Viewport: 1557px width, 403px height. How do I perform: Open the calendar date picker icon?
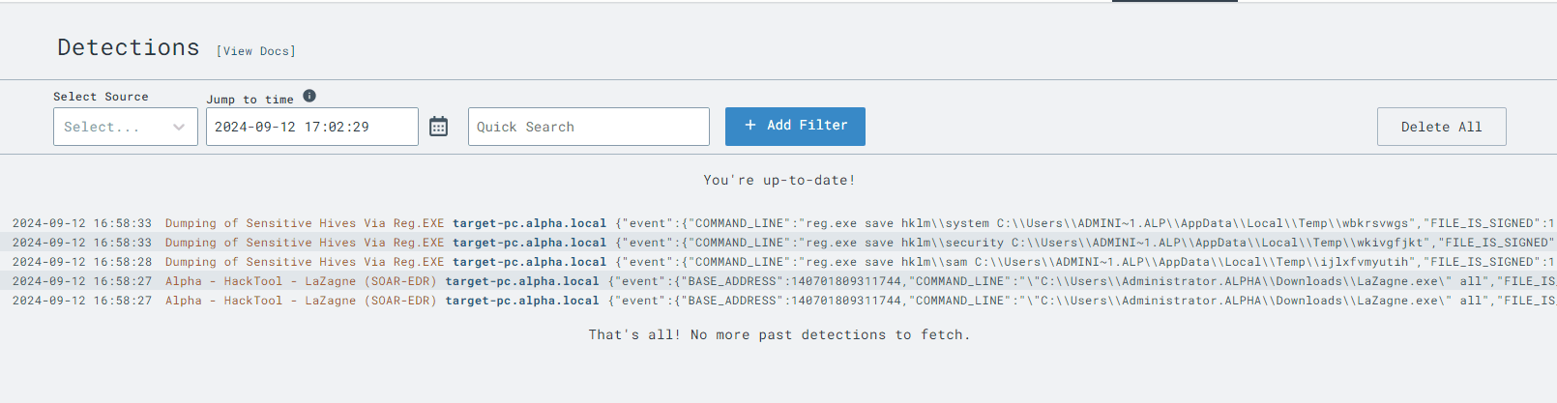[438, 127]
